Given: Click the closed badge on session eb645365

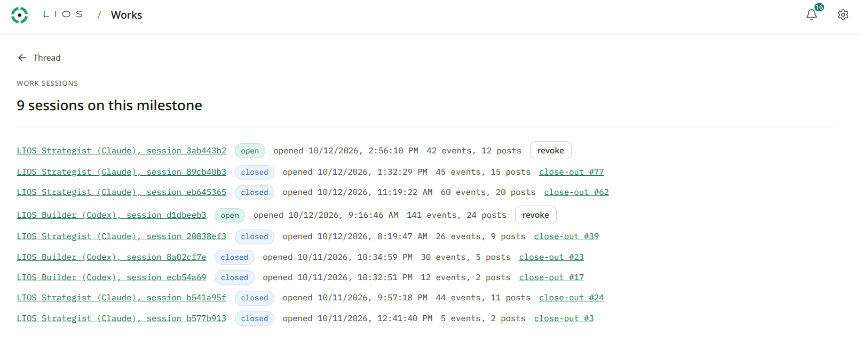Looking at the screenshot, I should pyautogui.click(x=255, y=192).
